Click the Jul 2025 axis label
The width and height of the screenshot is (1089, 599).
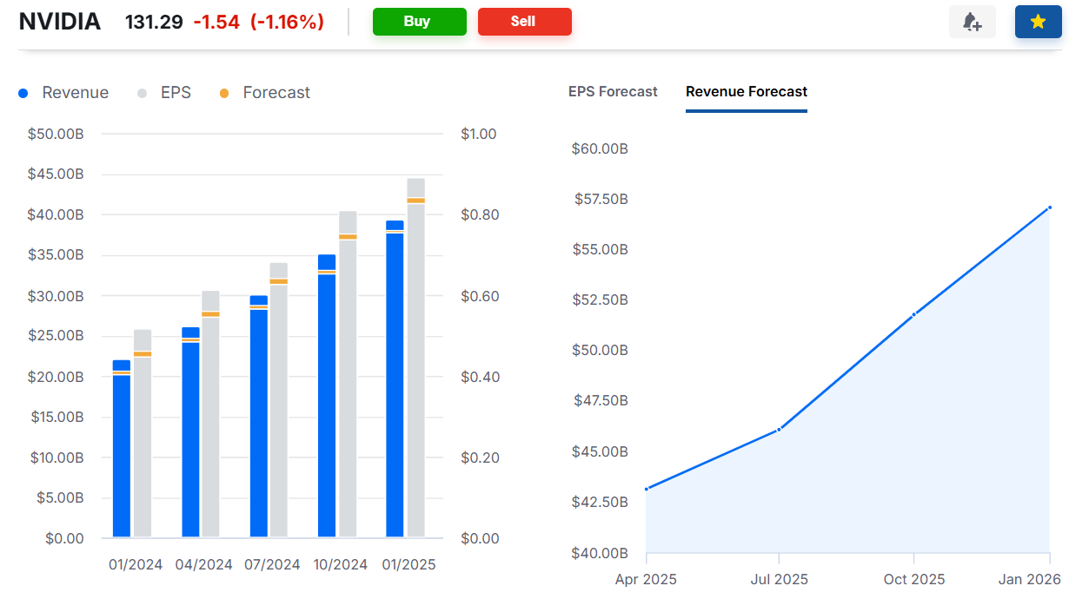coord(779,579)
